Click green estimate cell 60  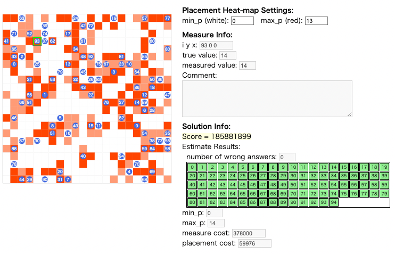[x=192, y=193]
